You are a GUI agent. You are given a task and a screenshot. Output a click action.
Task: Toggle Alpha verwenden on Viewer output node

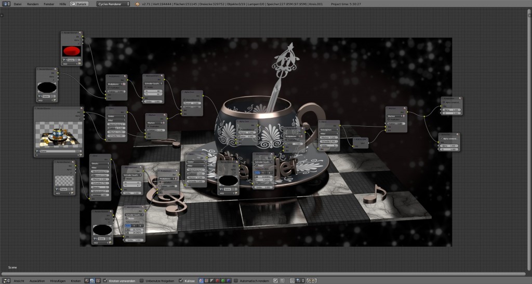(x=442, y=139)
